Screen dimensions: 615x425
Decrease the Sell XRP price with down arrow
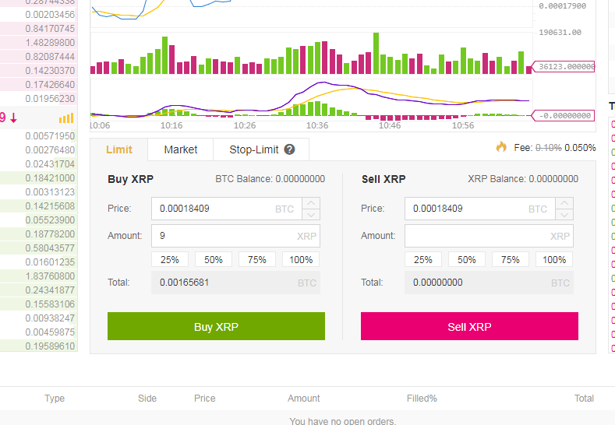point(564,214)
